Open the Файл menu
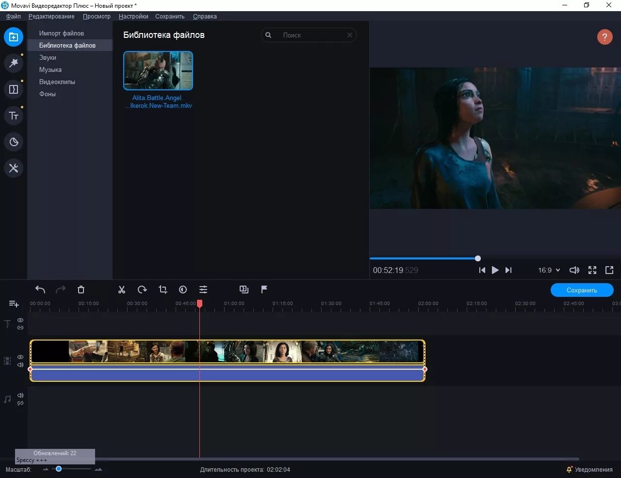Viewport: 621px width, 478px height. pos(13,16)
